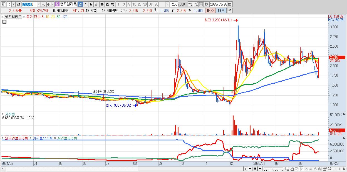Select the 월 monthly period tab

tap(91, 4)
